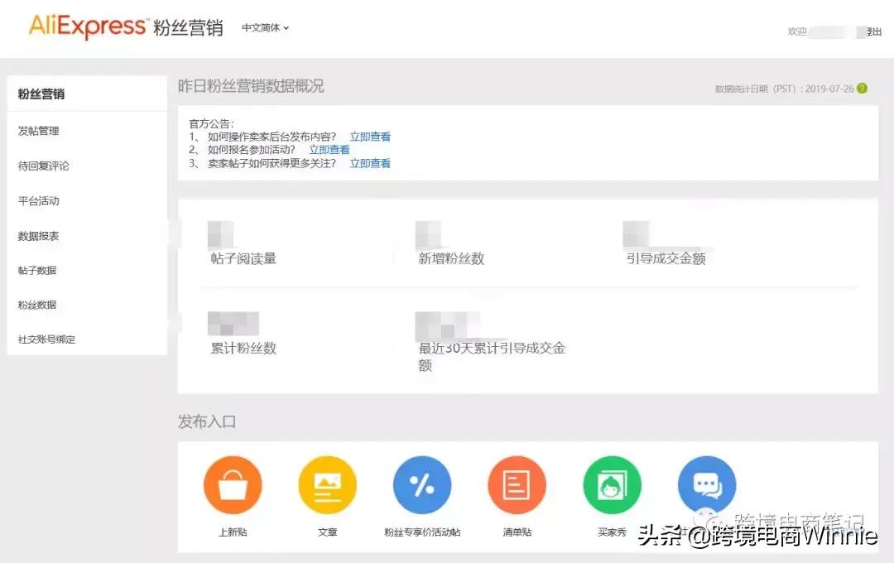Open 立即查看 beside activity signup question

tap(329, 149)
